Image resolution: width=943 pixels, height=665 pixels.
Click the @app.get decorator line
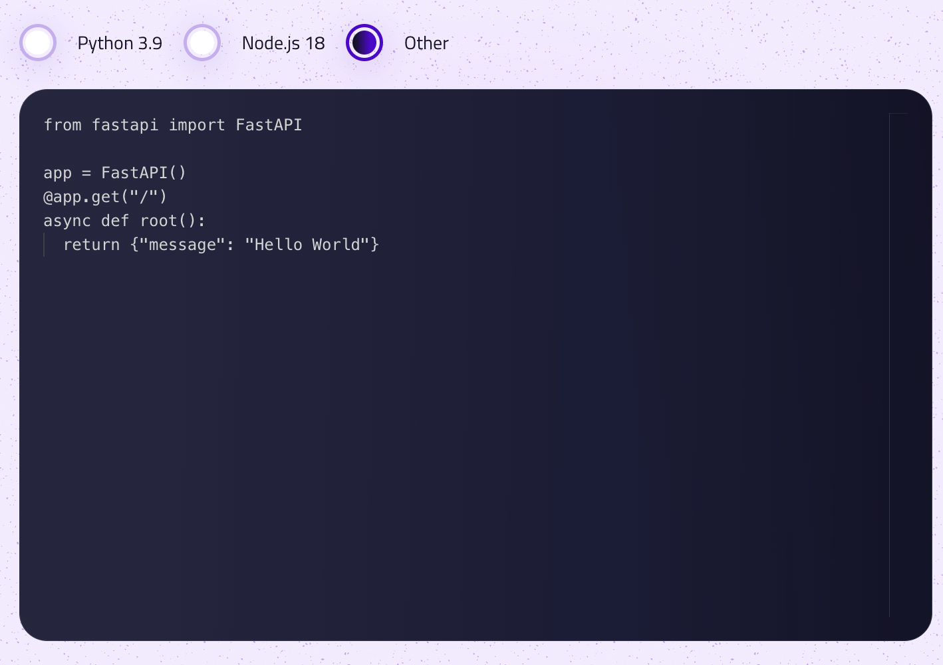click(x=104, y=196)
